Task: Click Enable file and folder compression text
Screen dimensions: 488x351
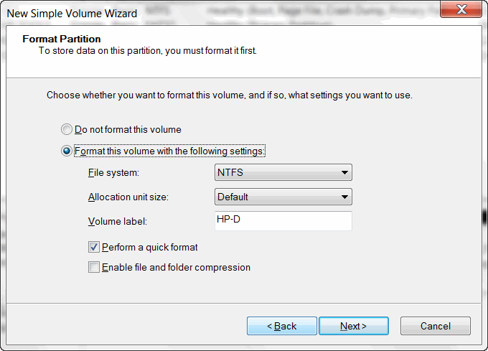Action: (x=176, y=267)
